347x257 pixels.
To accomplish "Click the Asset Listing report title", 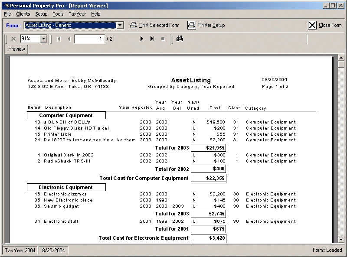I will pos(191,80).
